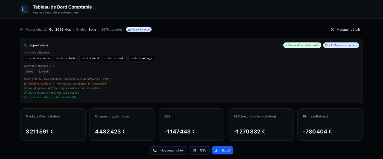This screenshot has width=383, height=159.
Task: Click the 'Tableau de Bord Comptable' title
Action: click(62, 7)
